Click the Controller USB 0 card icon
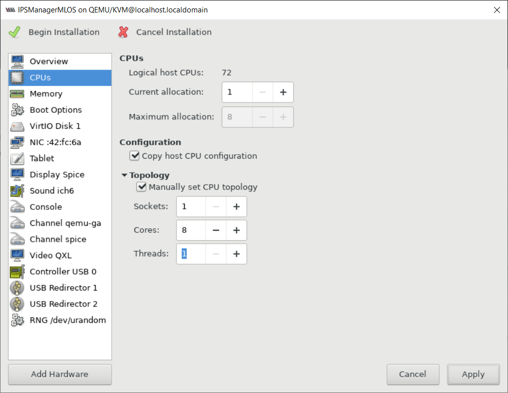Viewport: 508px width, 393px height. click(17, 272)
